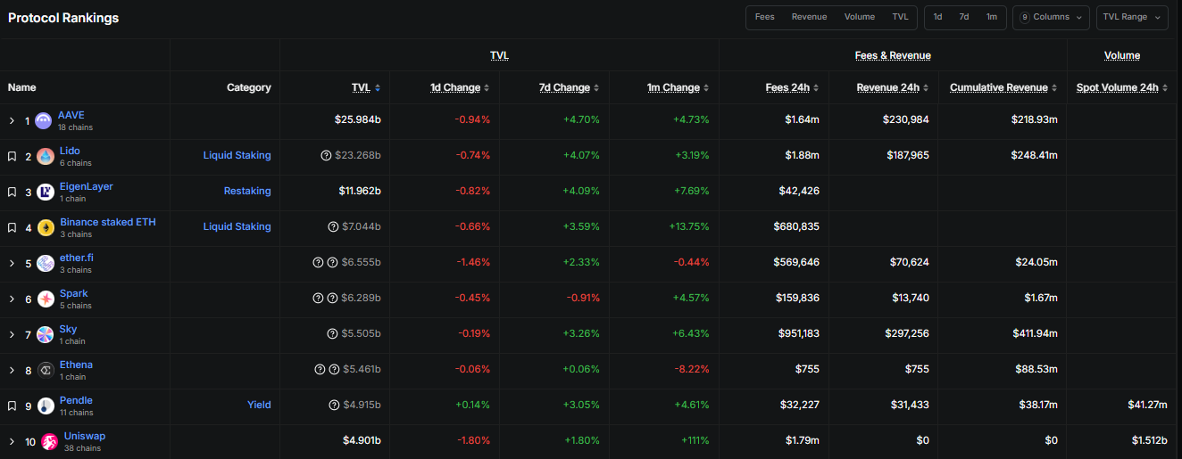Image resolution: width=1182 pixels, height=459 pixels.
Task: Click the sort arrows next to 7d Change
Action: tap(596, 87)
